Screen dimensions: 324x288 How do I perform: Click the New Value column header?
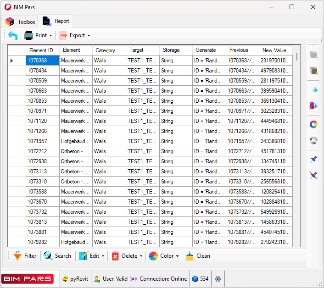[276, 50]
